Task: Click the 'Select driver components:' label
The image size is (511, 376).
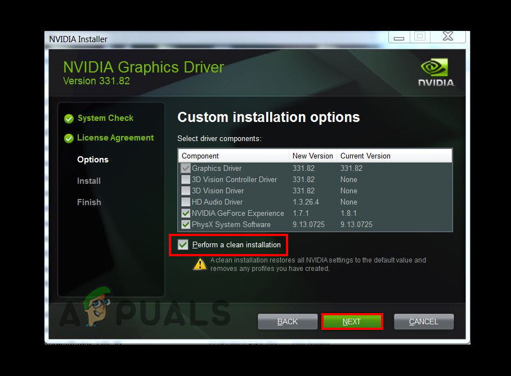Action: 219,139
